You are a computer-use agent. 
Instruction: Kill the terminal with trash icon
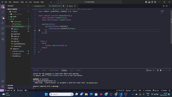161,70
